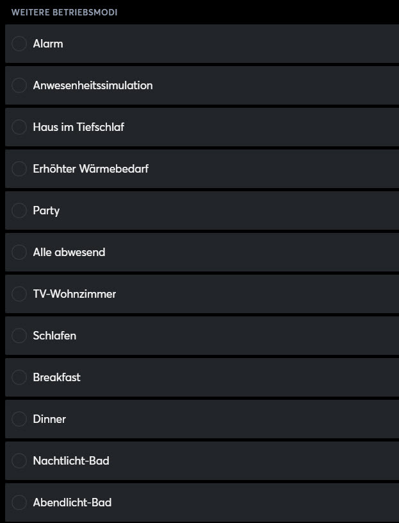Enable the Anwesenheitssimulation radio button
399x523 pixels.
click(x=19, y=85)
